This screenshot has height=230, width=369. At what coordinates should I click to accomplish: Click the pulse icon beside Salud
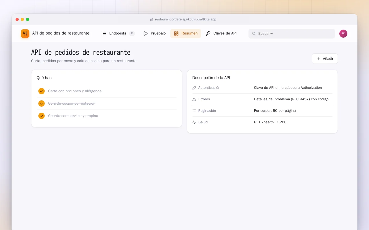tap(194, 122)
